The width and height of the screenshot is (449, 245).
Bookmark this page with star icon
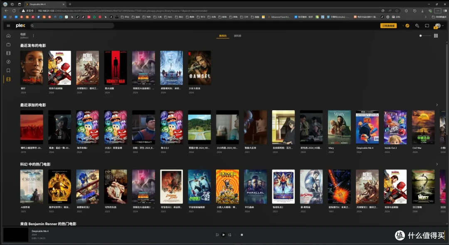397,10
